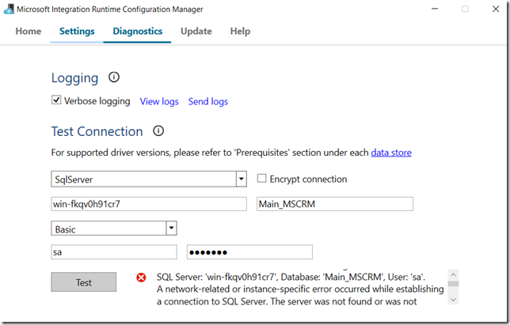Open the Help tab
Screen dimensions: 510x325
pyautogui.click(x=240, y=31)
